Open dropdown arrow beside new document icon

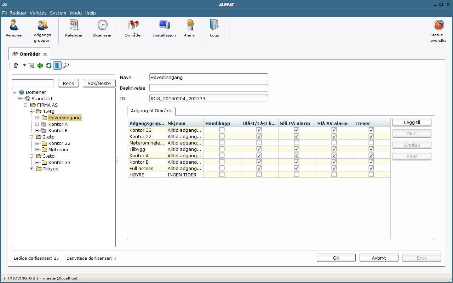pyautogui.click(x=24, y=66)
